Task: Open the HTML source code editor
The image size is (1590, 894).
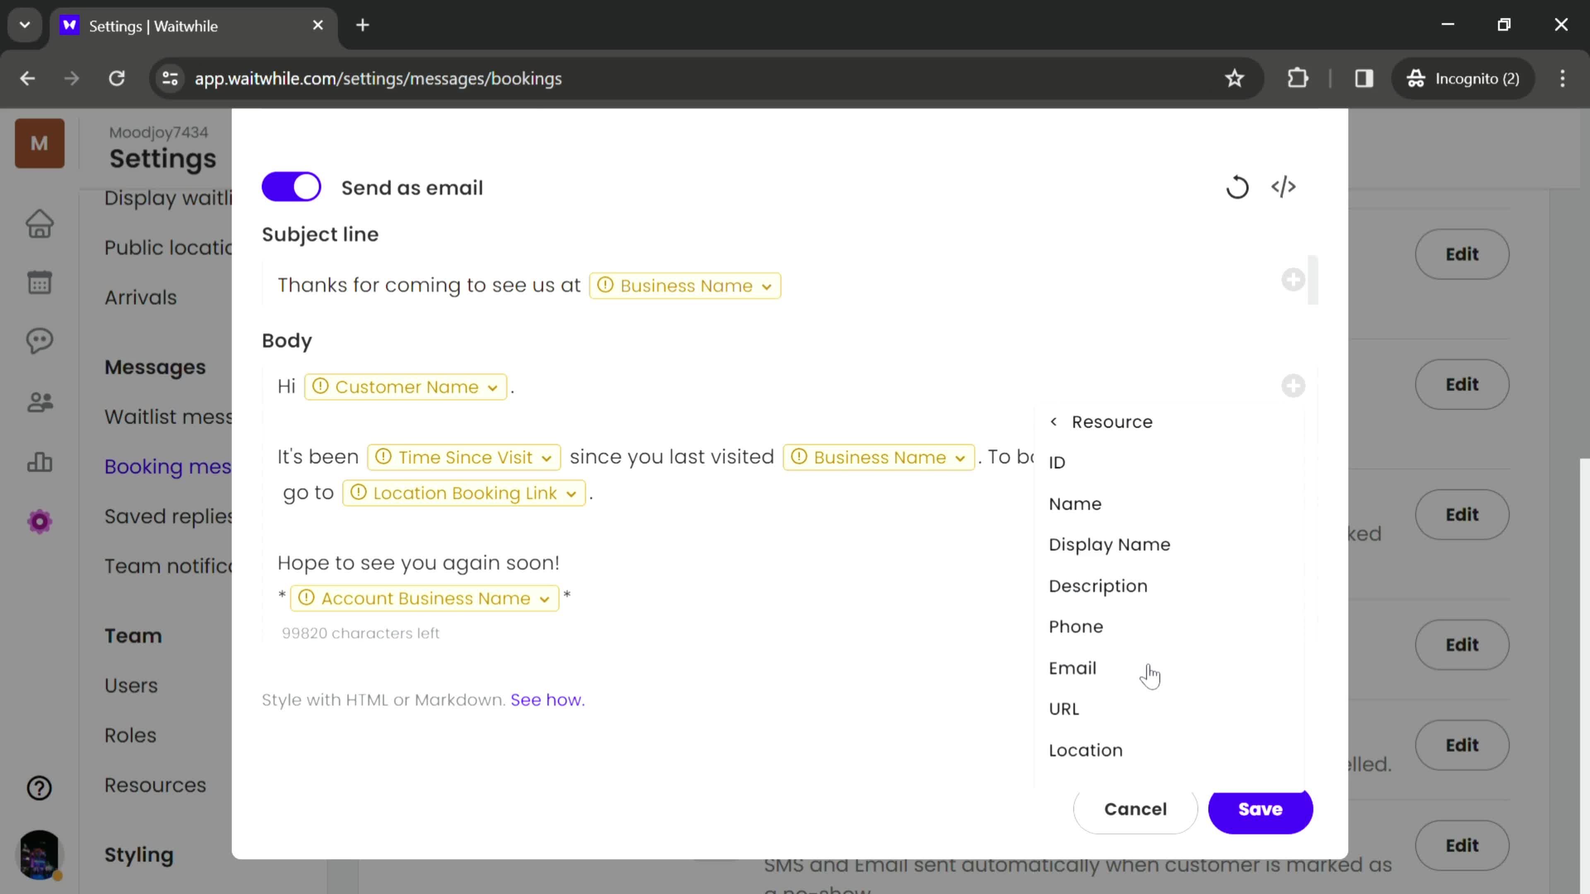Action: tap(1285, 187)
